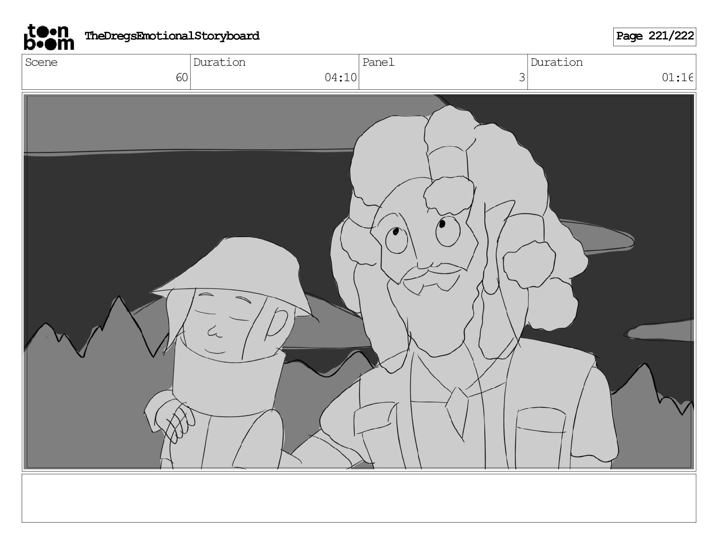
Task: Click the Page 221/222 indicator box
Action: 655,36
